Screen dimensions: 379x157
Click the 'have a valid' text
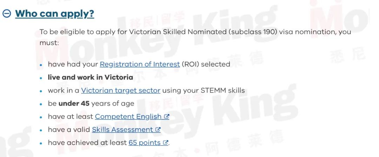pos(69,130)
